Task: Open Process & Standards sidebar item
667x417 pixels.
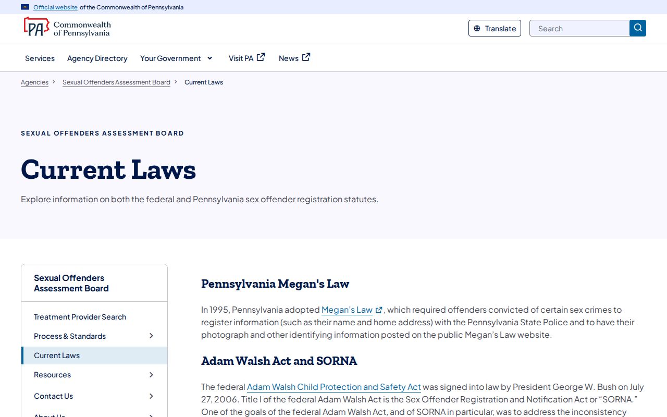Action: pyautogui.click(x=70, y=336)
